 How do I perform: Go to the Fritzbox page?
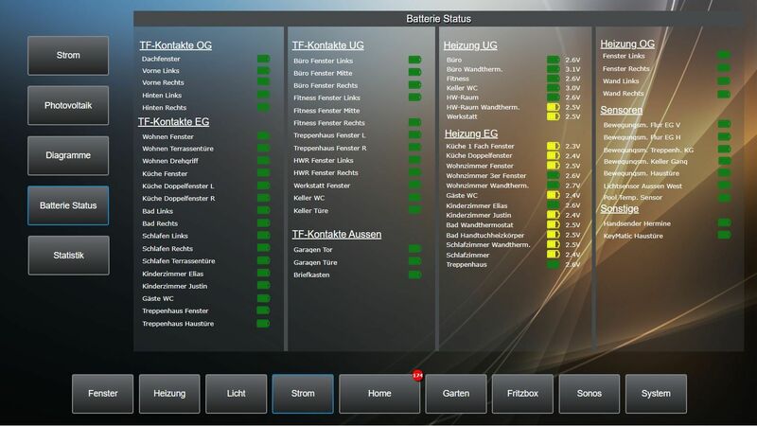pos(522,393)
